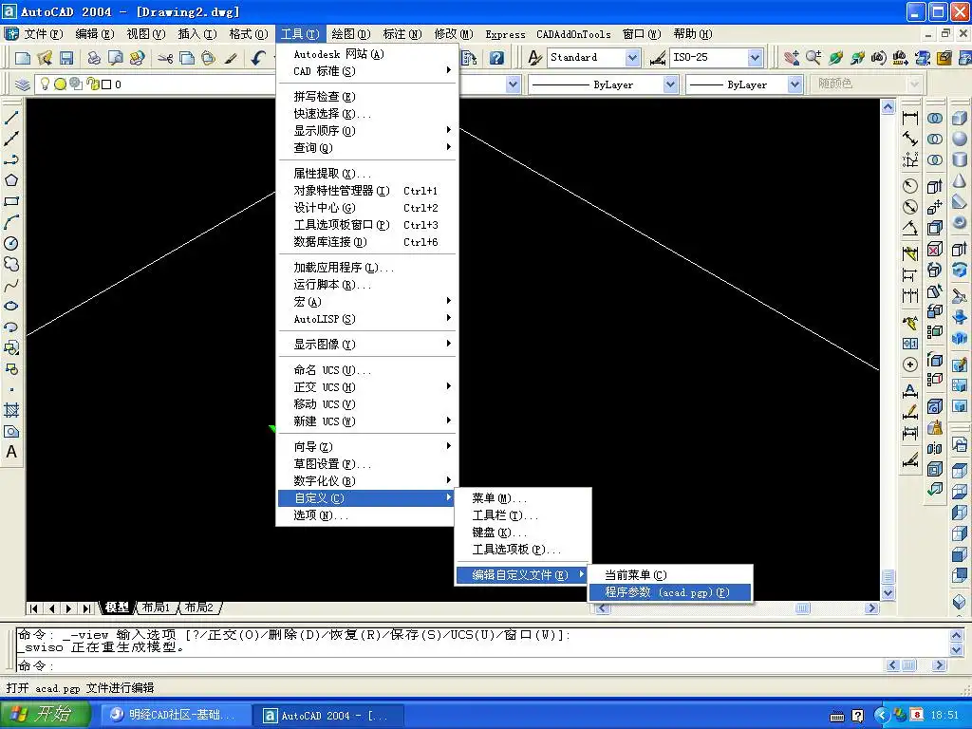Open the linetype ByLayer dropdown
972x729 pixels.
click(670, 84)
